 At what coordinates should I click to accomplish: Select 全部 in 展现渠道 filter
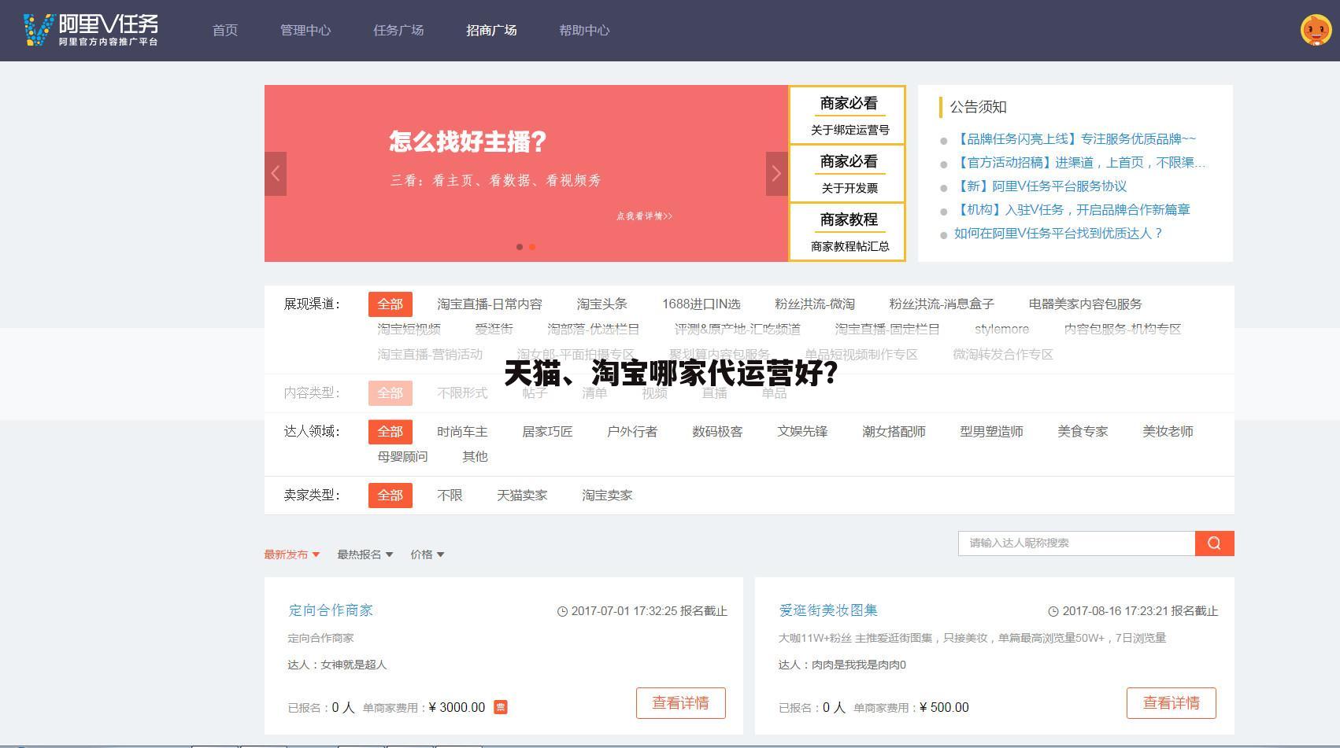pyautogui.click(x=390, y=304)
